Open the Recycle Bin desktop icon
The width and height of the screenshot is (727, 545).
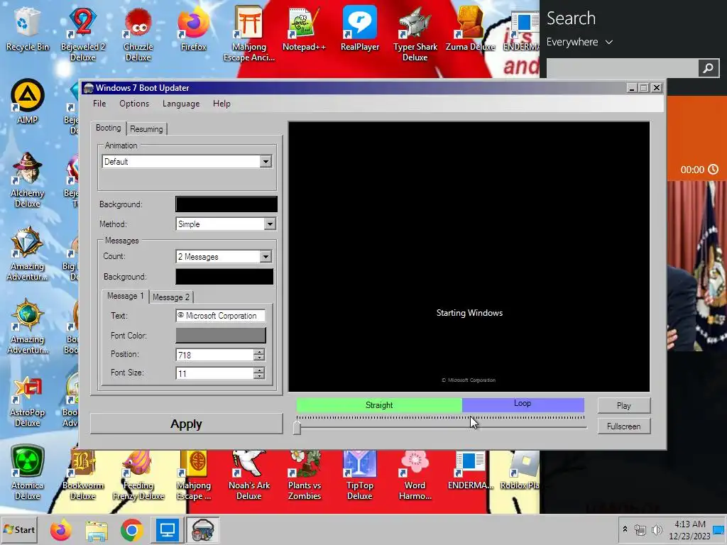point(27,28)
